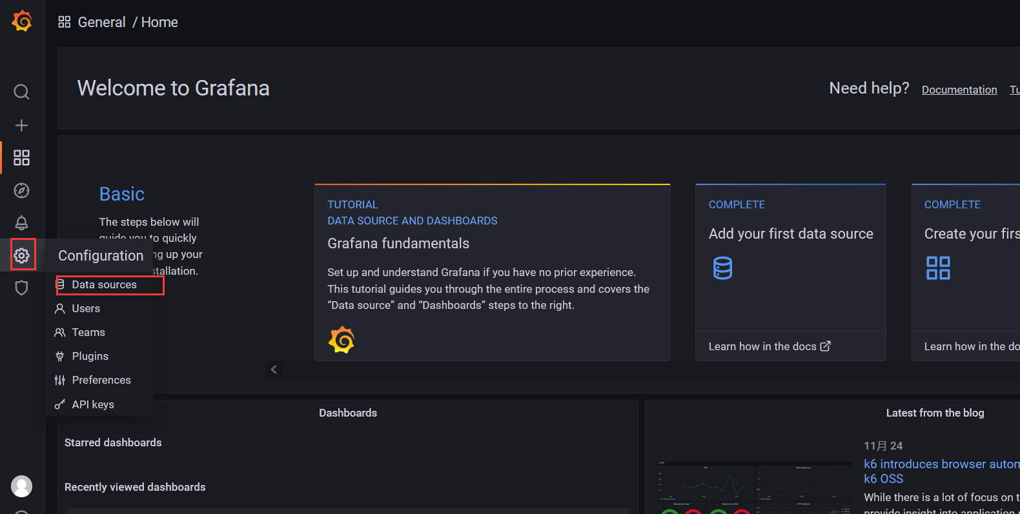
Task: Click the Create your first dashboard card
Action: click(x=966, y=272)
